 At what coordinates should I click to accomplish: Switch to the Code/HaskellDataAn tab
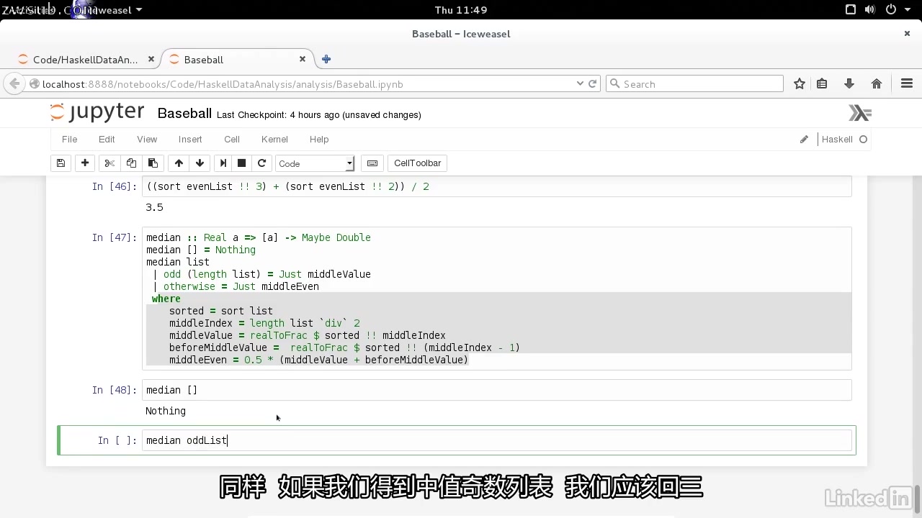click(x=85, y=60)
